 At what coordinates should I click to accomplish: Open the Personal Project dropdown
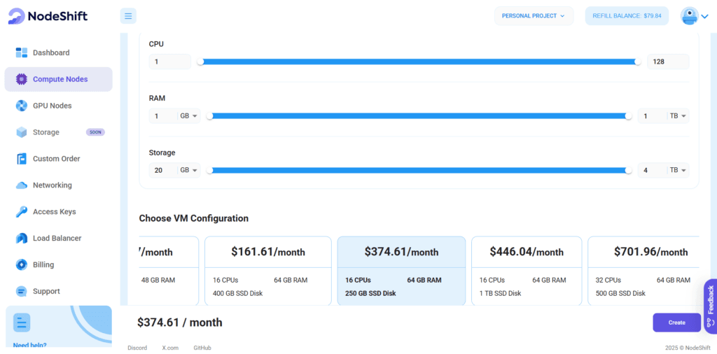[x=534, y=15]
